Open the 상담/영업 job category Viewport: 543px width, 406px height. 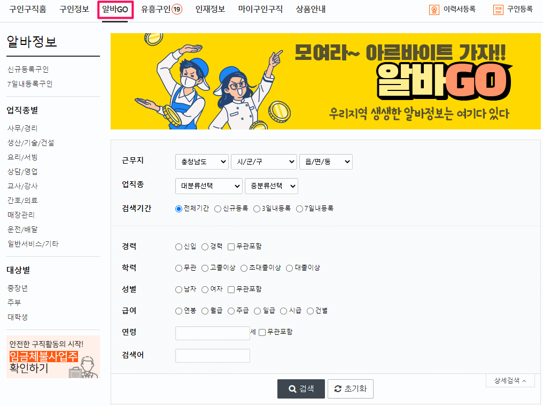click(x=22, y=172)
